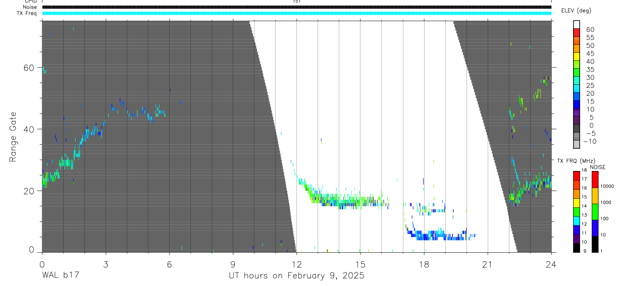Click the '1000' value on the NOISE scale

click(x=606, y=202)
